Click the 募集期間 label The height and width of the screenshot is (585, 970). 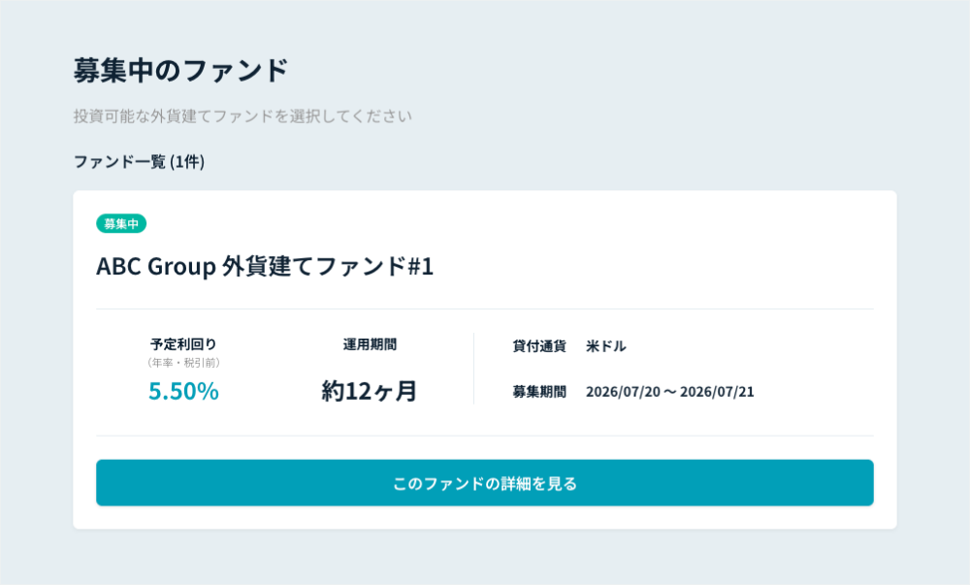click(x=538, y=391)
